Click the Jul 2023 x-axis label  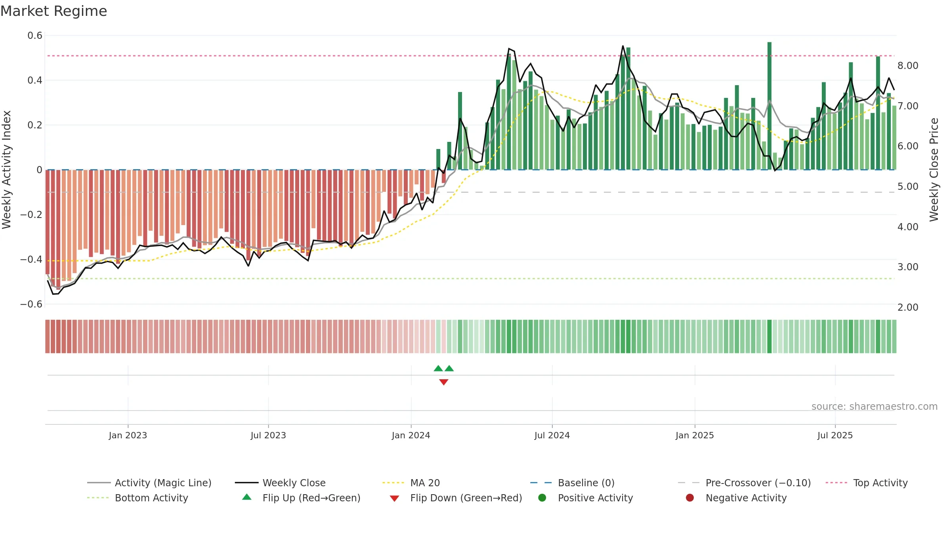pos(268,435)
